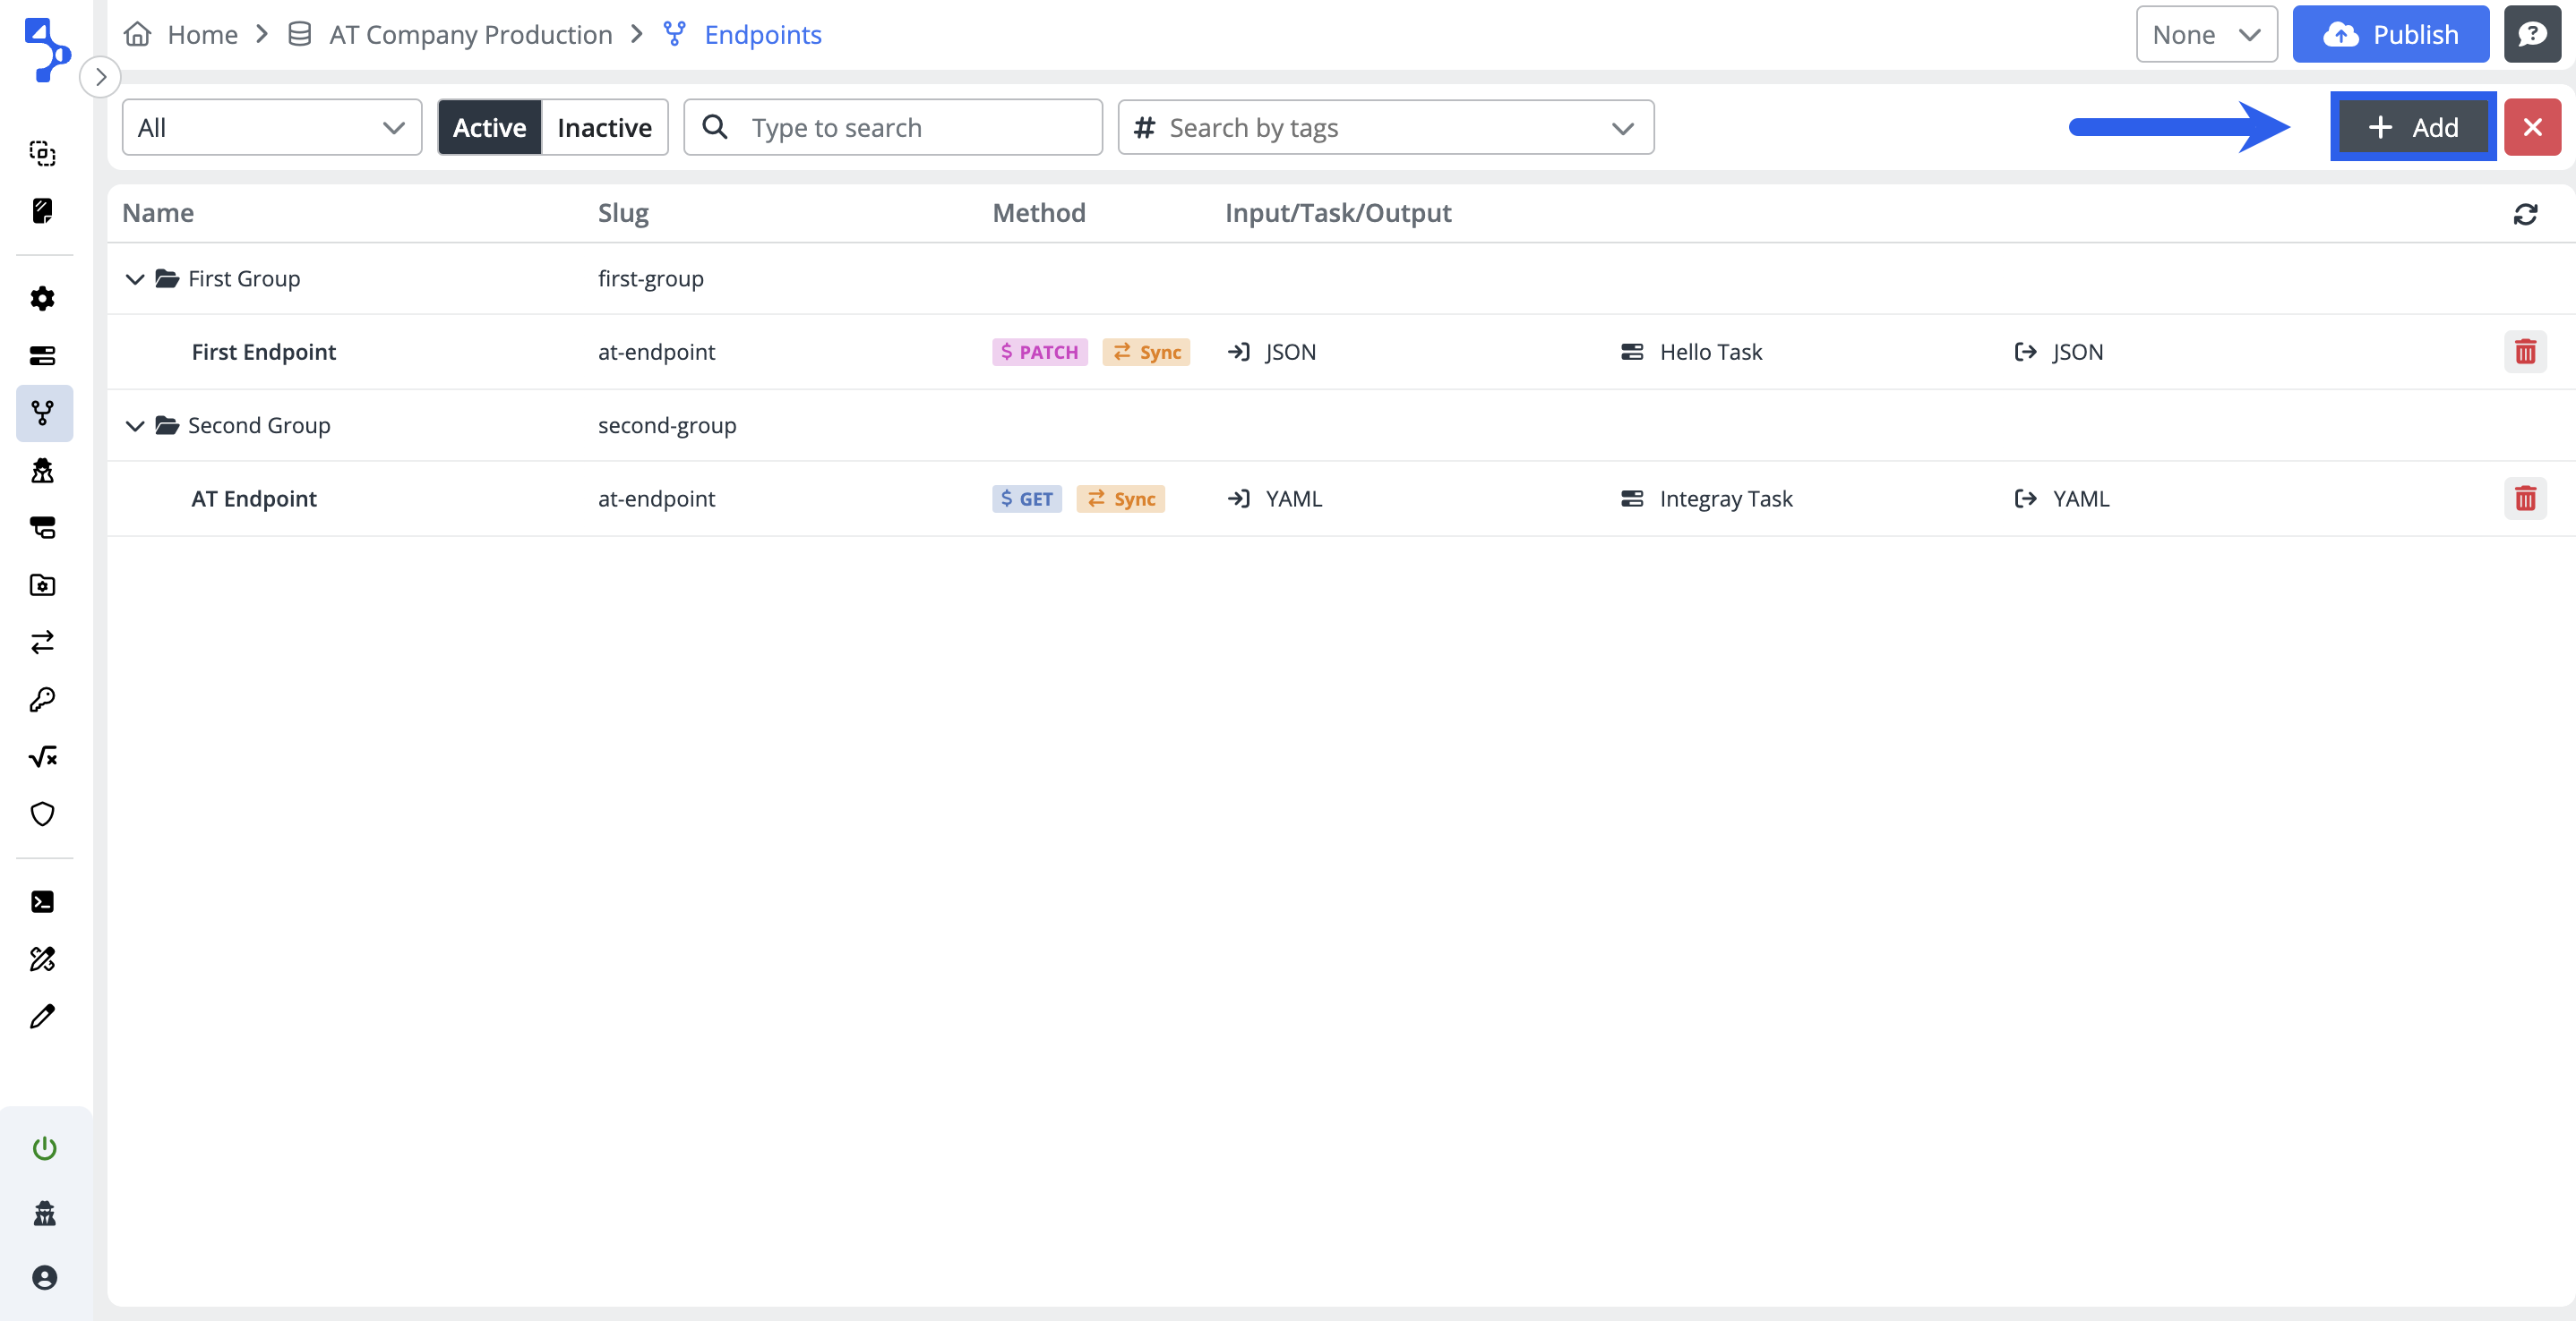Expand the sidebar with arrow toggle
Image resolution: width=2576 pixels, height=1321 pixels.
(100, 77)
